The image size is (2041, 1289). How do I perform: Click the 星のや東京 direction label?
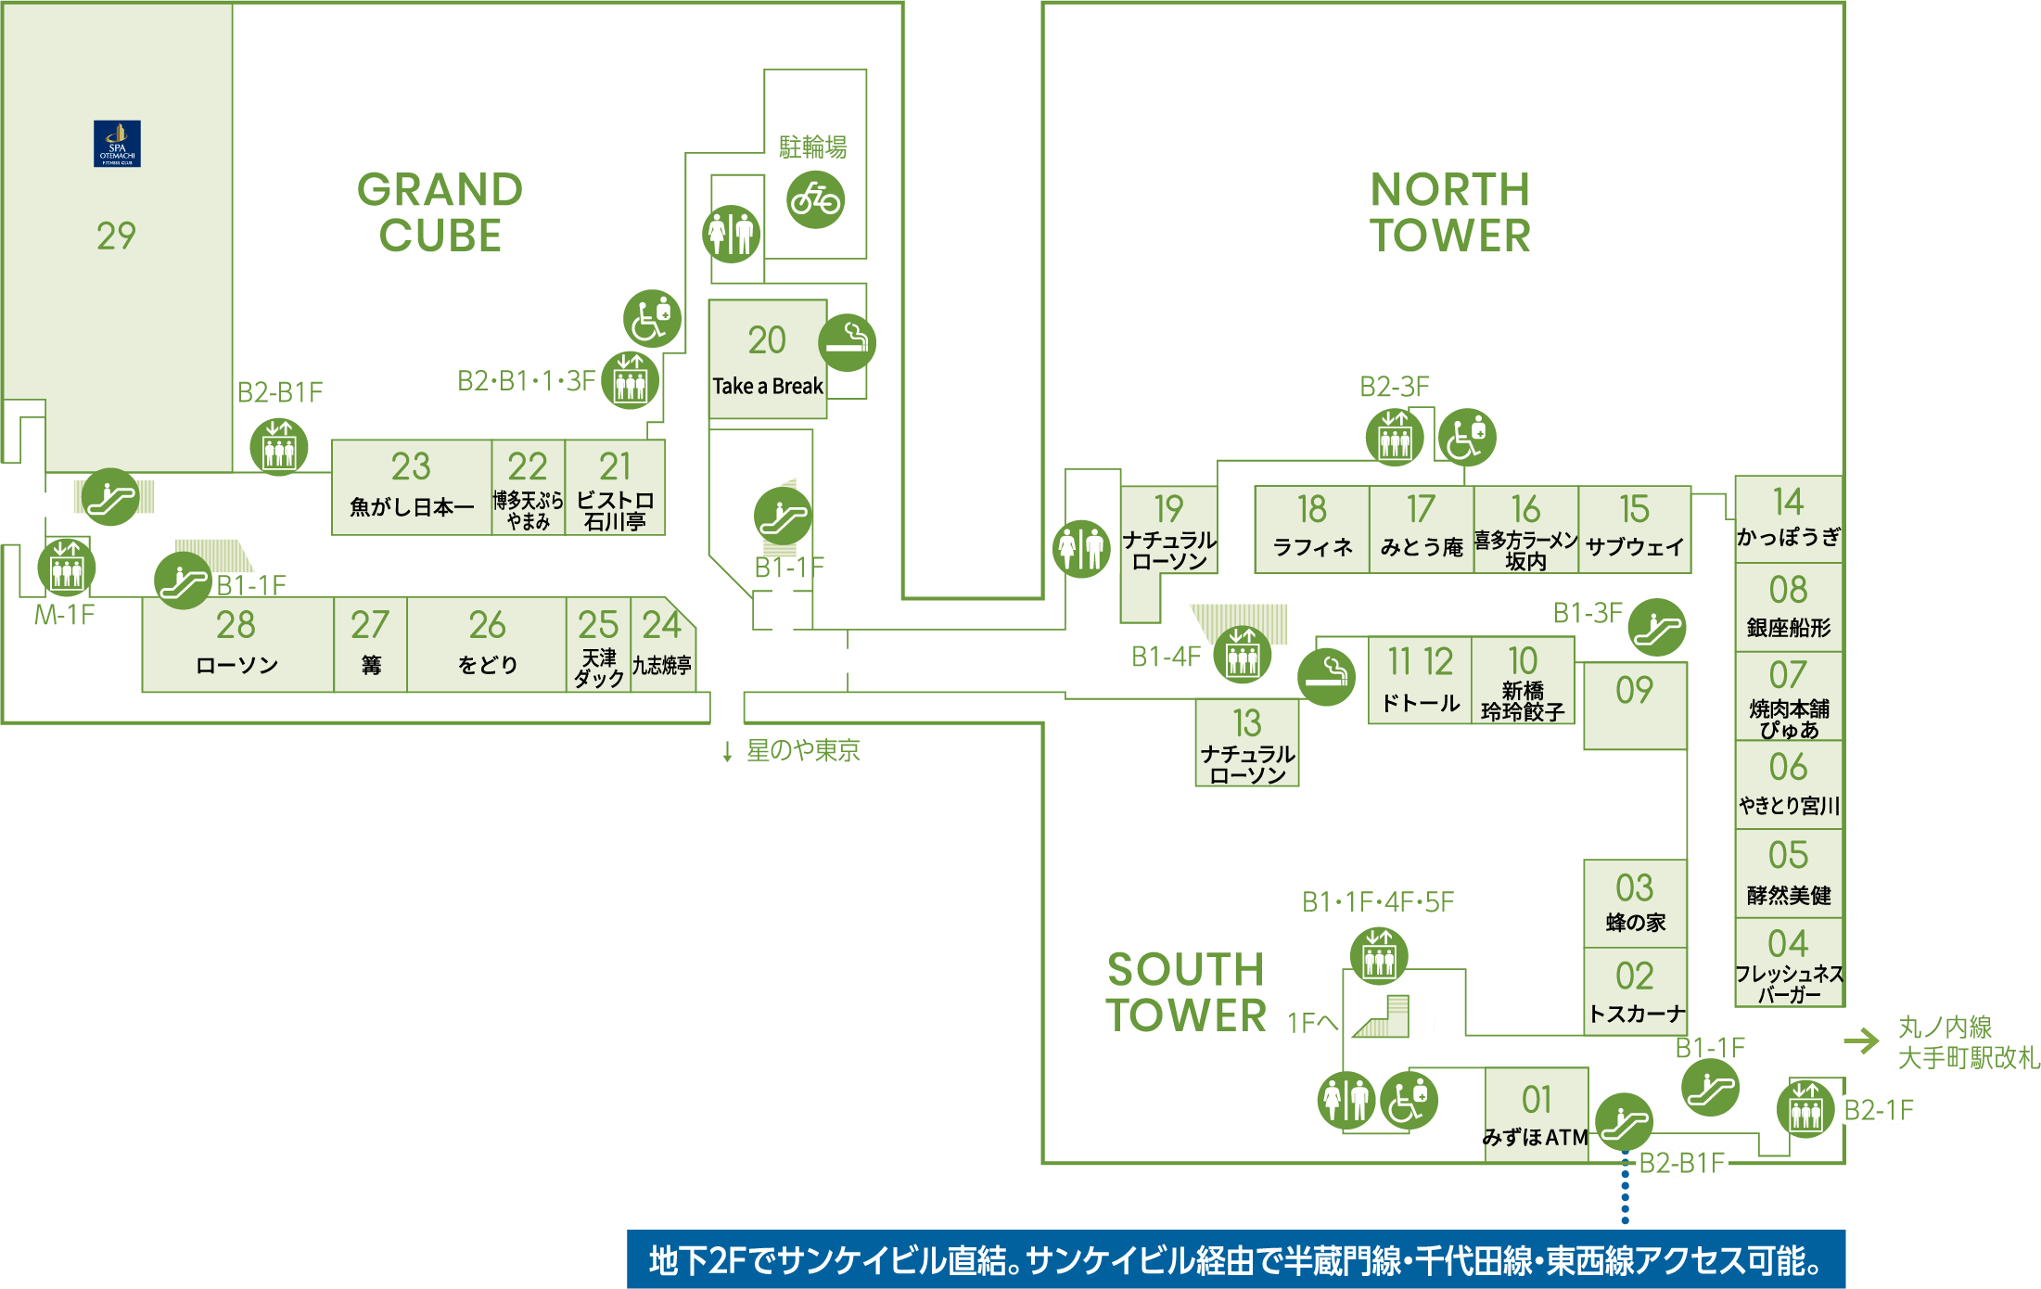point(803,750)
